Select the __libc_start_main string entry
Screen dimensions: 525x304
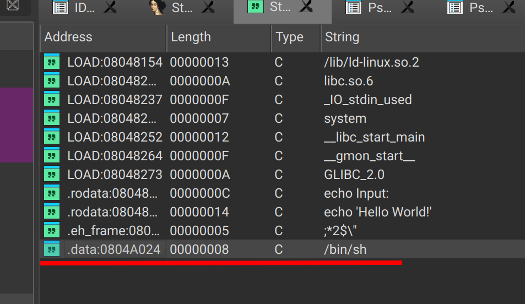[x=374, y=137]
